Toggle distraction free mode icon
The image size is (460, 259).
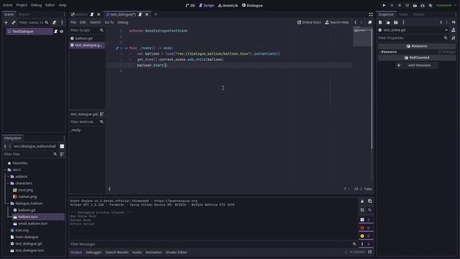[371, 14]
